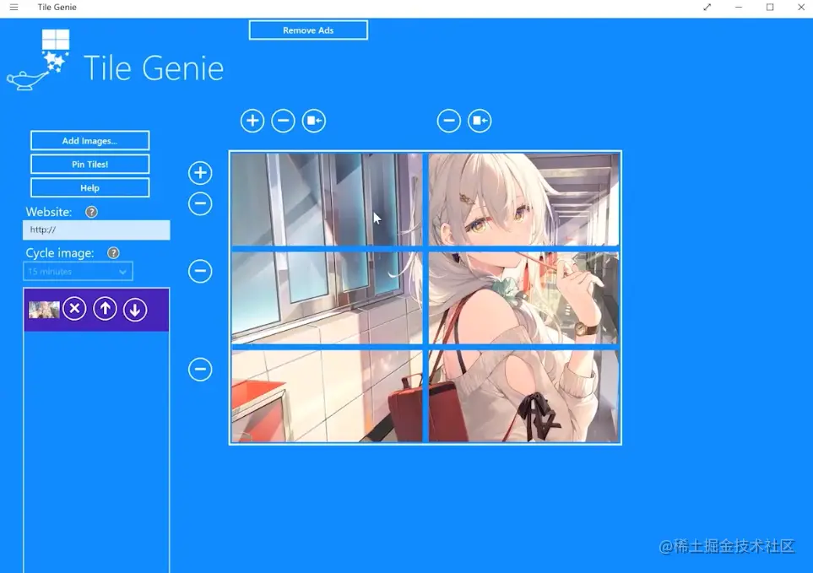The width and height of the screenshot is (813, 573).
Task: Click the Remove Ads button
Action: point(308,30)
